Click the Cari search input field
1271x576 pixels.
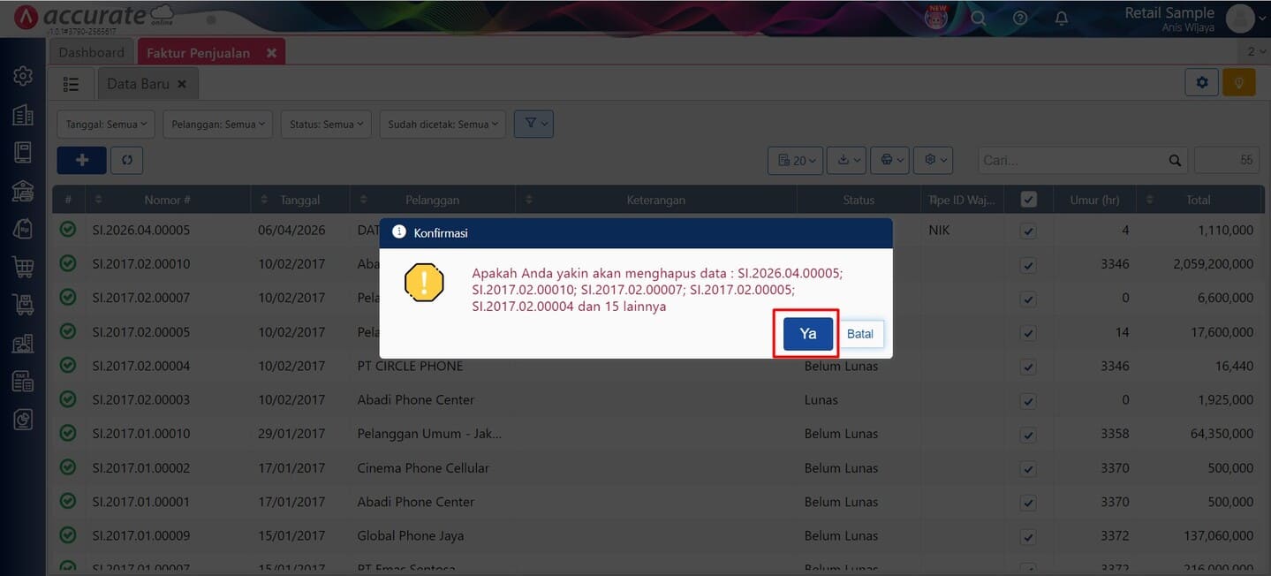1072,161
